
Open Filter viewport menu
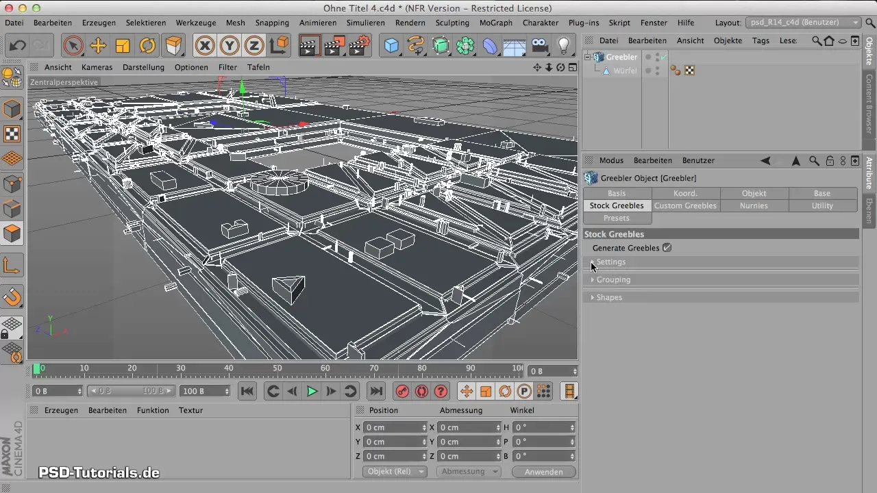228,67
